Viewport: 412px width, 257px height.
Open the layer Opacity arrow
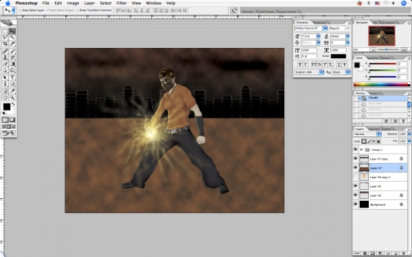[x=409, y=134]
